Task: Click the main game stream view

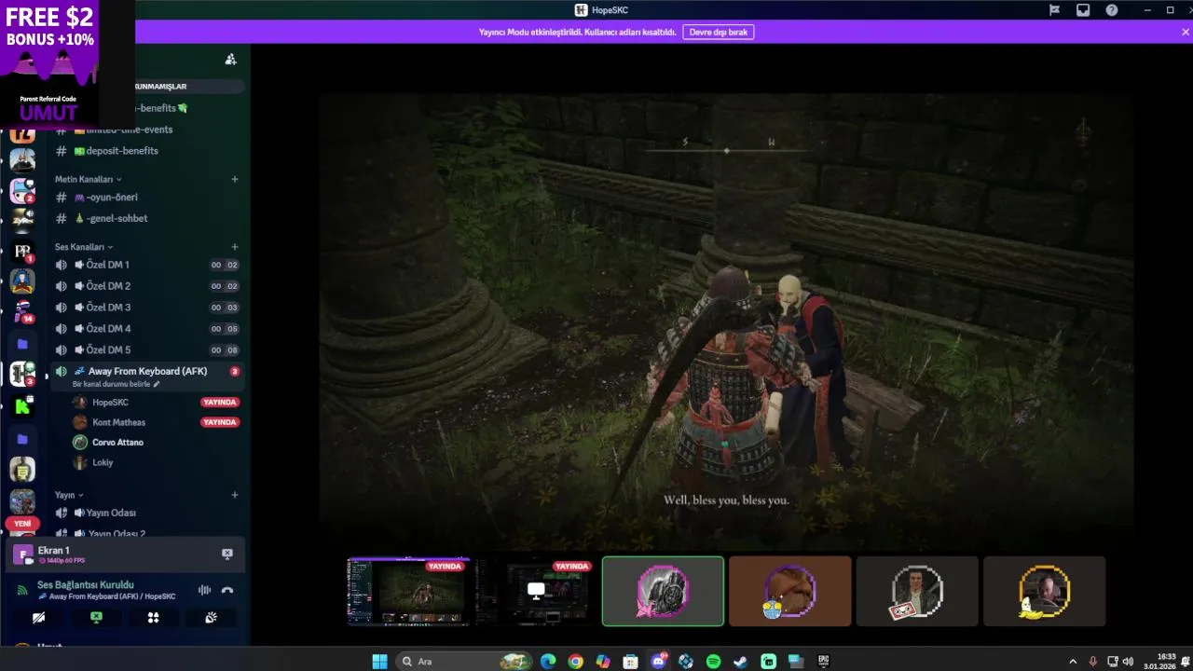Action: click(x=726, y=322)
